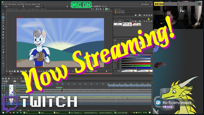Image resolution: width=204 pixels, height=115 pixels.
Task: Select the Selection arrow tool
Action: tap(3, 14)
